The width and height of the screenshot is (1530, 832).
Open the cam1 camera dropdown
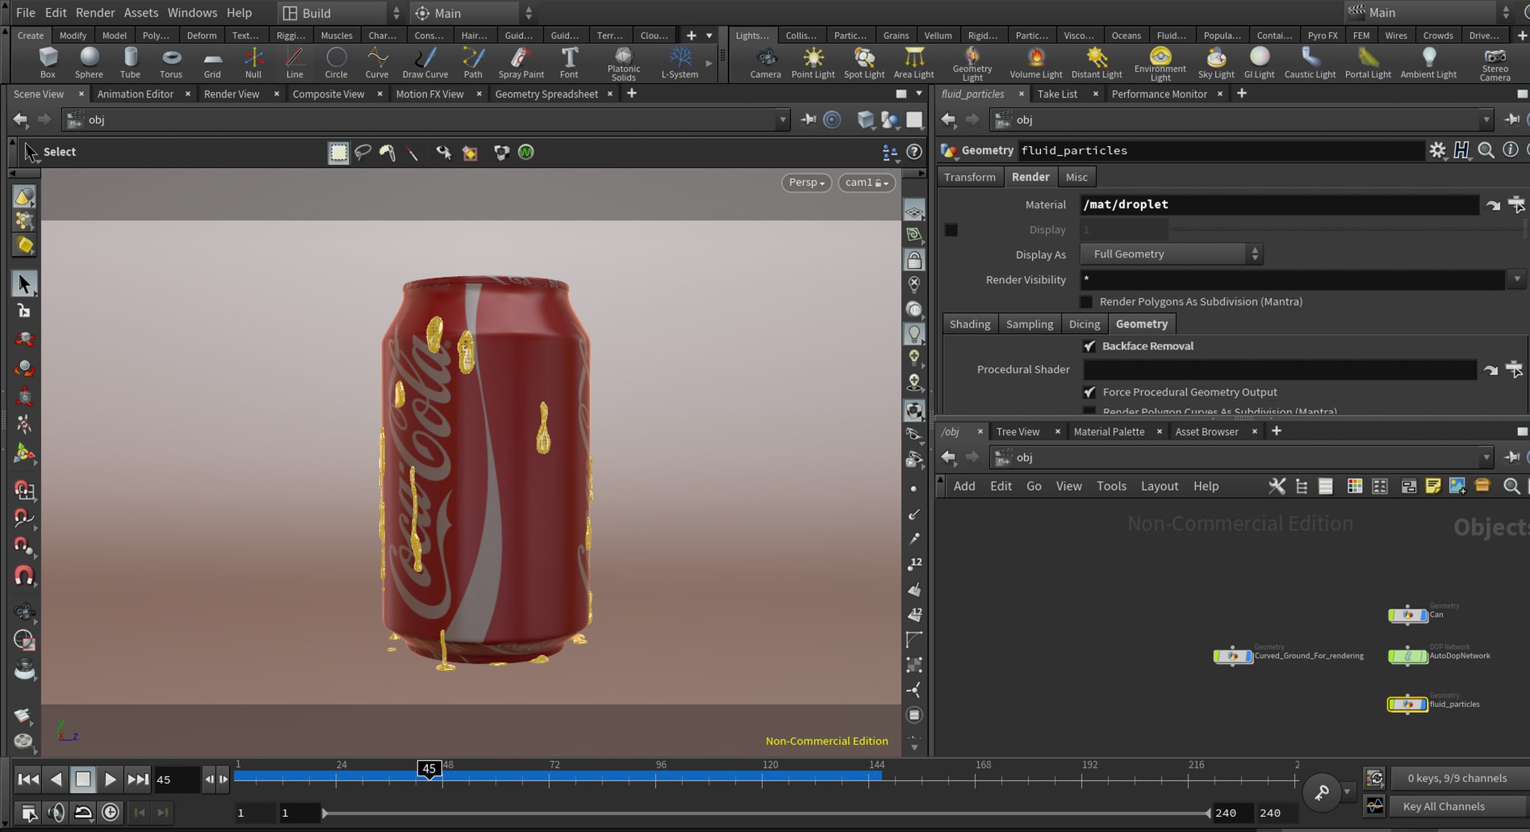866,183
